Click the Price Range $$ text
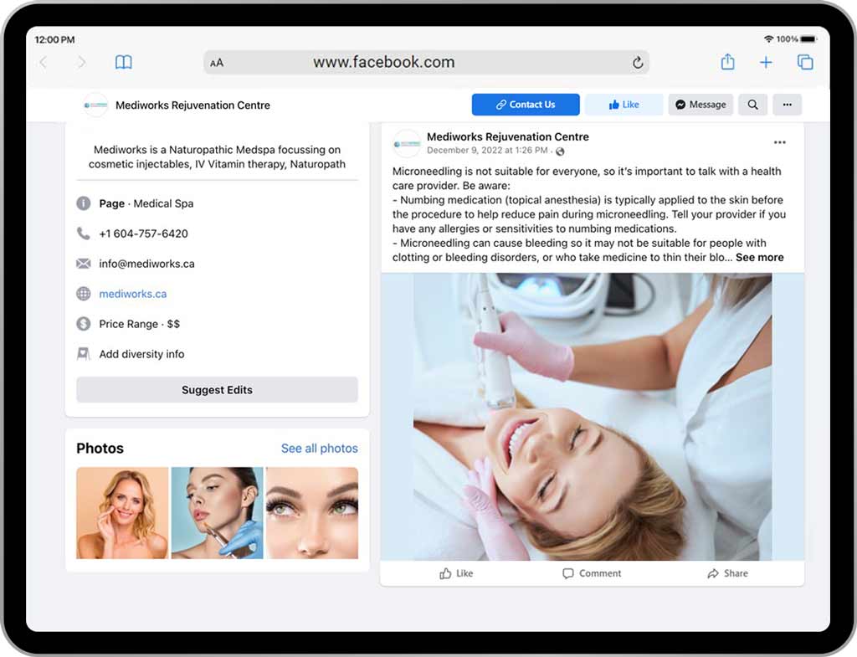 pos(140,324)
